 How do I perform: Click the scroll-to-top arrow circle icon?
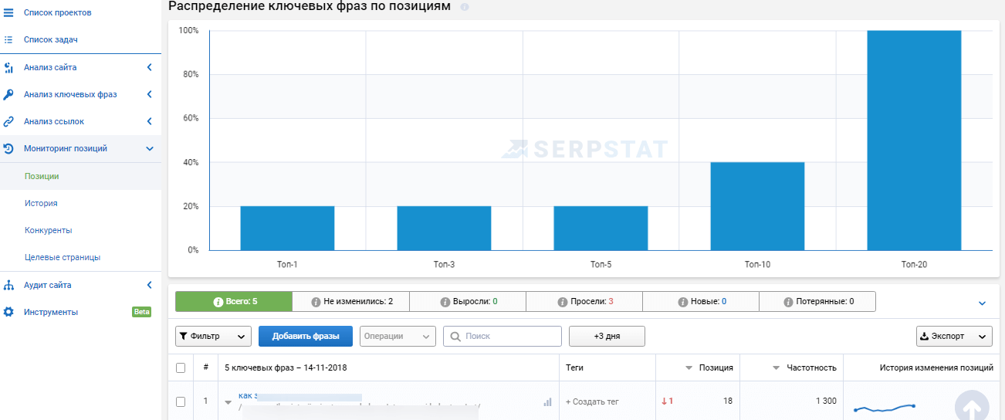(972, 406)
